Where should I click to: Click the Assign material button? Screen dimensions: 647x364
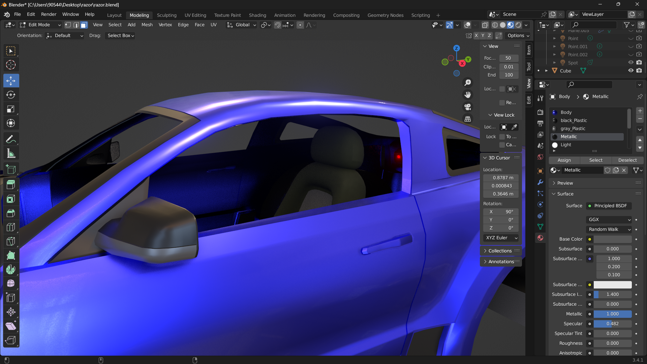coord(564,160)
